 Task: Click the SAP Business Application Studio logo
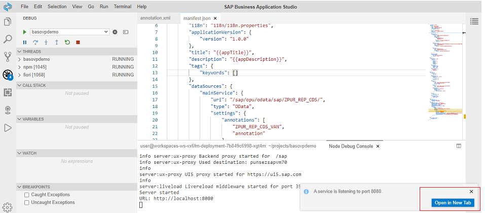(x=8, y=7)
